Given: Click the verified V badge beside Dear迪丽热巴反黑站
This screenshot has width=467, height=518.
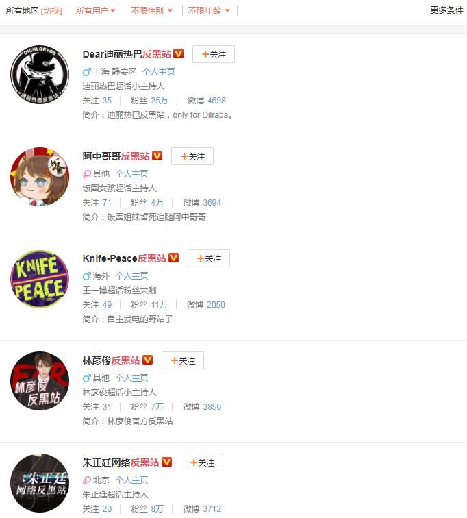Looking at the screenshot, I should pyautogui.click(x=179, y=53).
